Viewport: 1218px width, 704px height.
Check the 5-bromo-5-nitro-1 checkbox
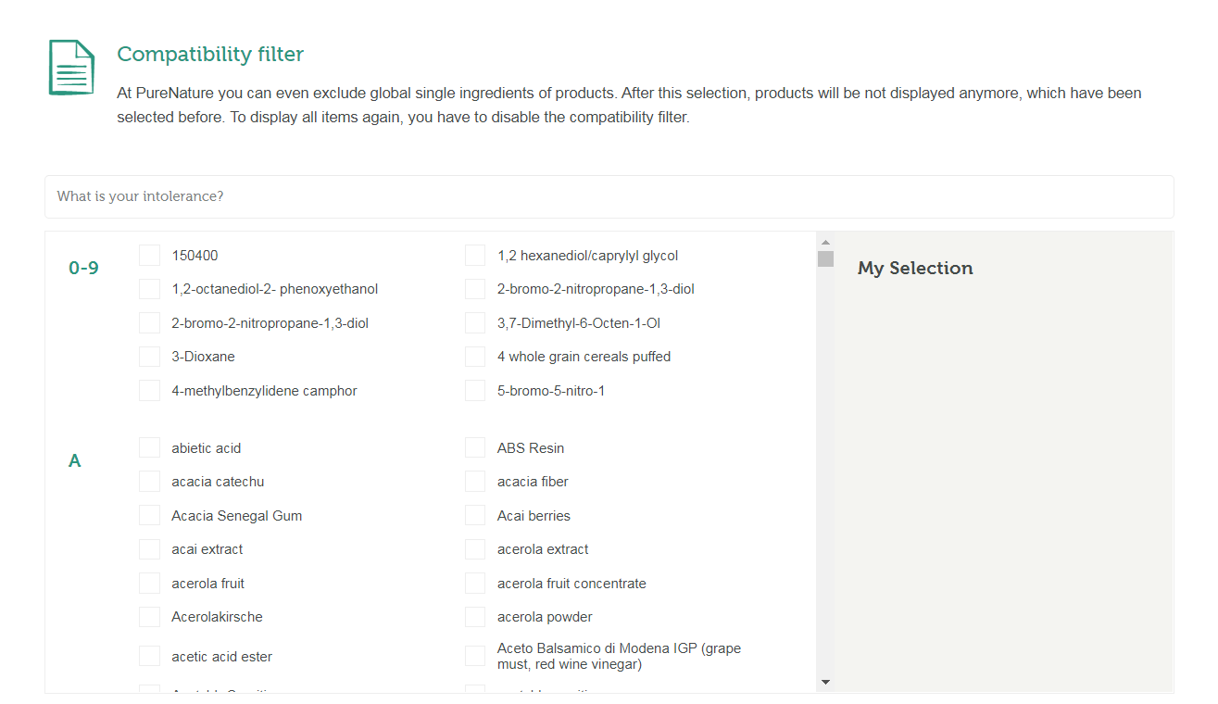pos(475,391)
